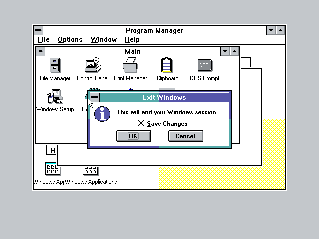Confirm exit with the OK button
Screen dimensions: 319x239
point(134,136)
